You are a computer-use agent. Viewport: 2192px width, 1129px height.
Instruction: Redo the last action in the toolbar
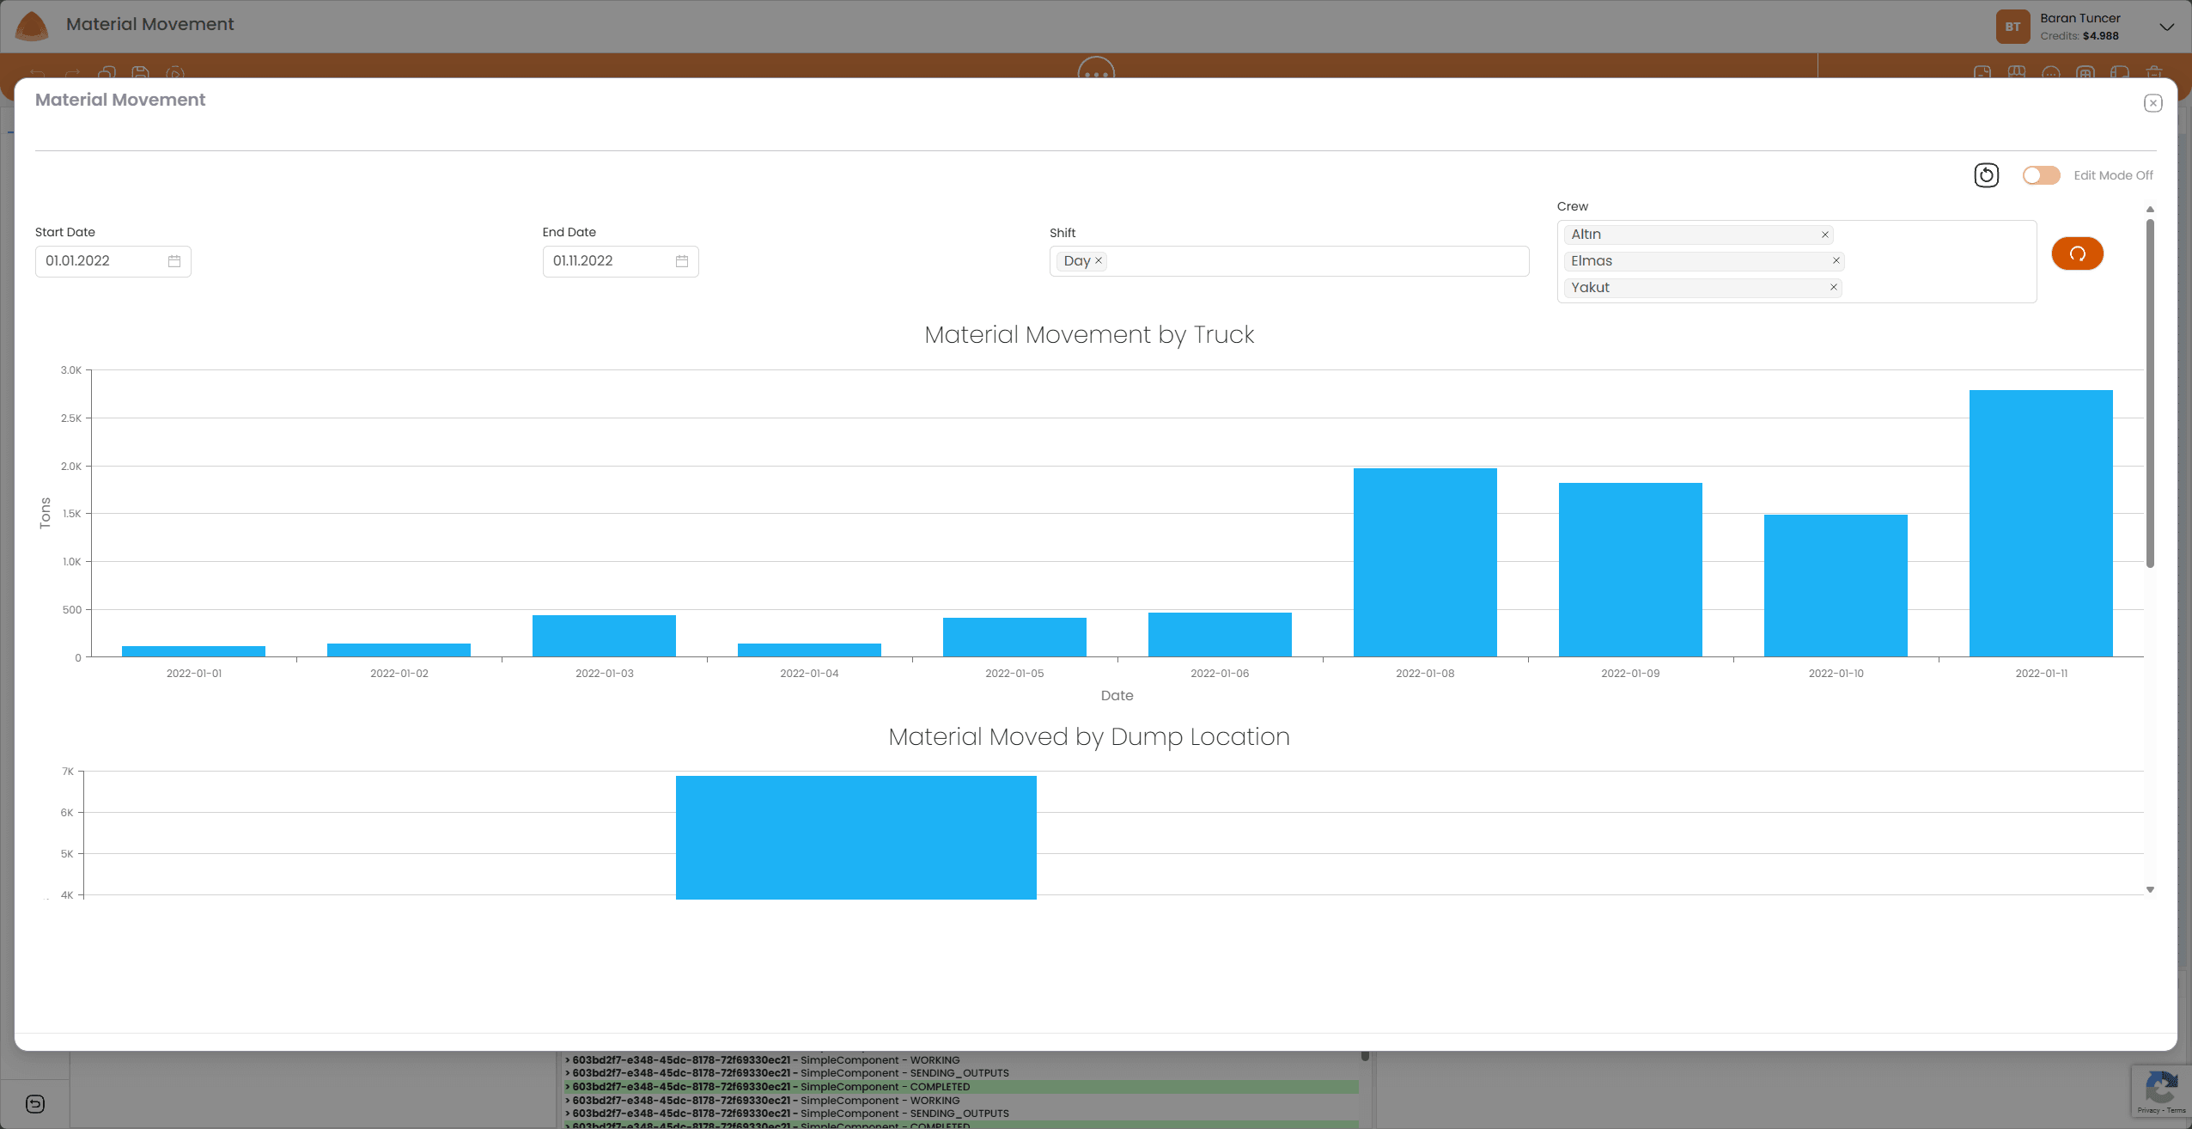click(72, 75)
